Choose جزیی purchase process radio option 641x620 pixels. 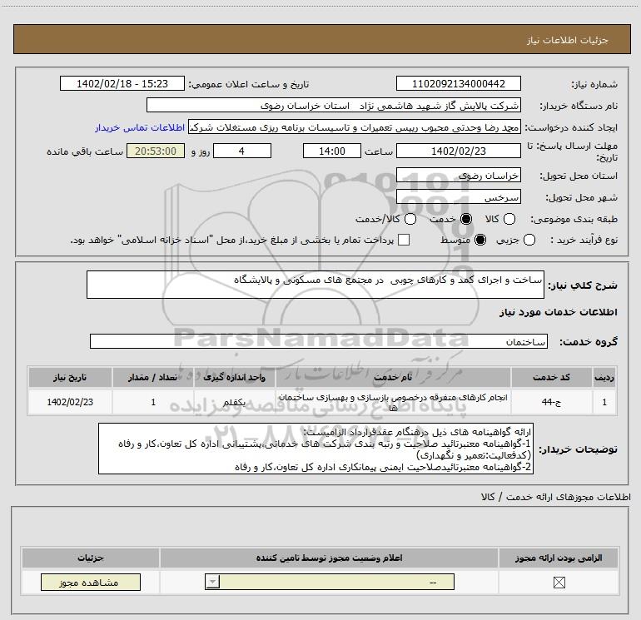pyautogui.click(x=529, y=240)
